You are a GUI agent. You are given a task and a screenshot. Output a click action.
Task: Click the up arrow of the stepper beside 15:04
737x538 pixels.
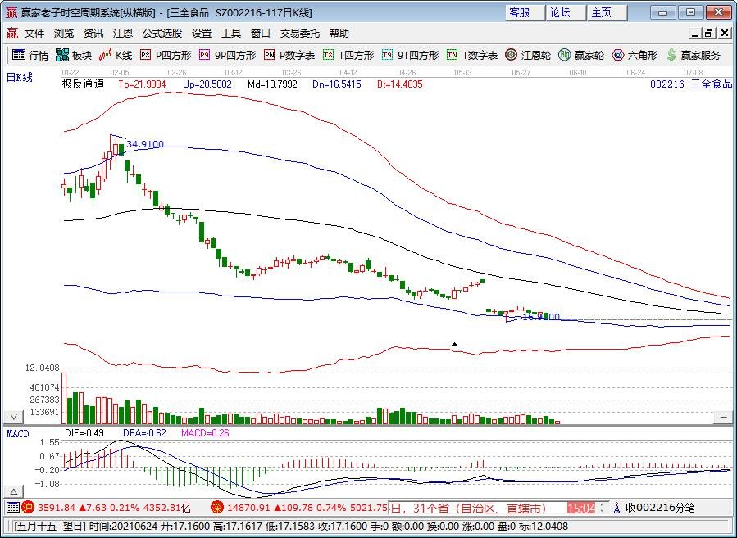(x=602, y=504)
